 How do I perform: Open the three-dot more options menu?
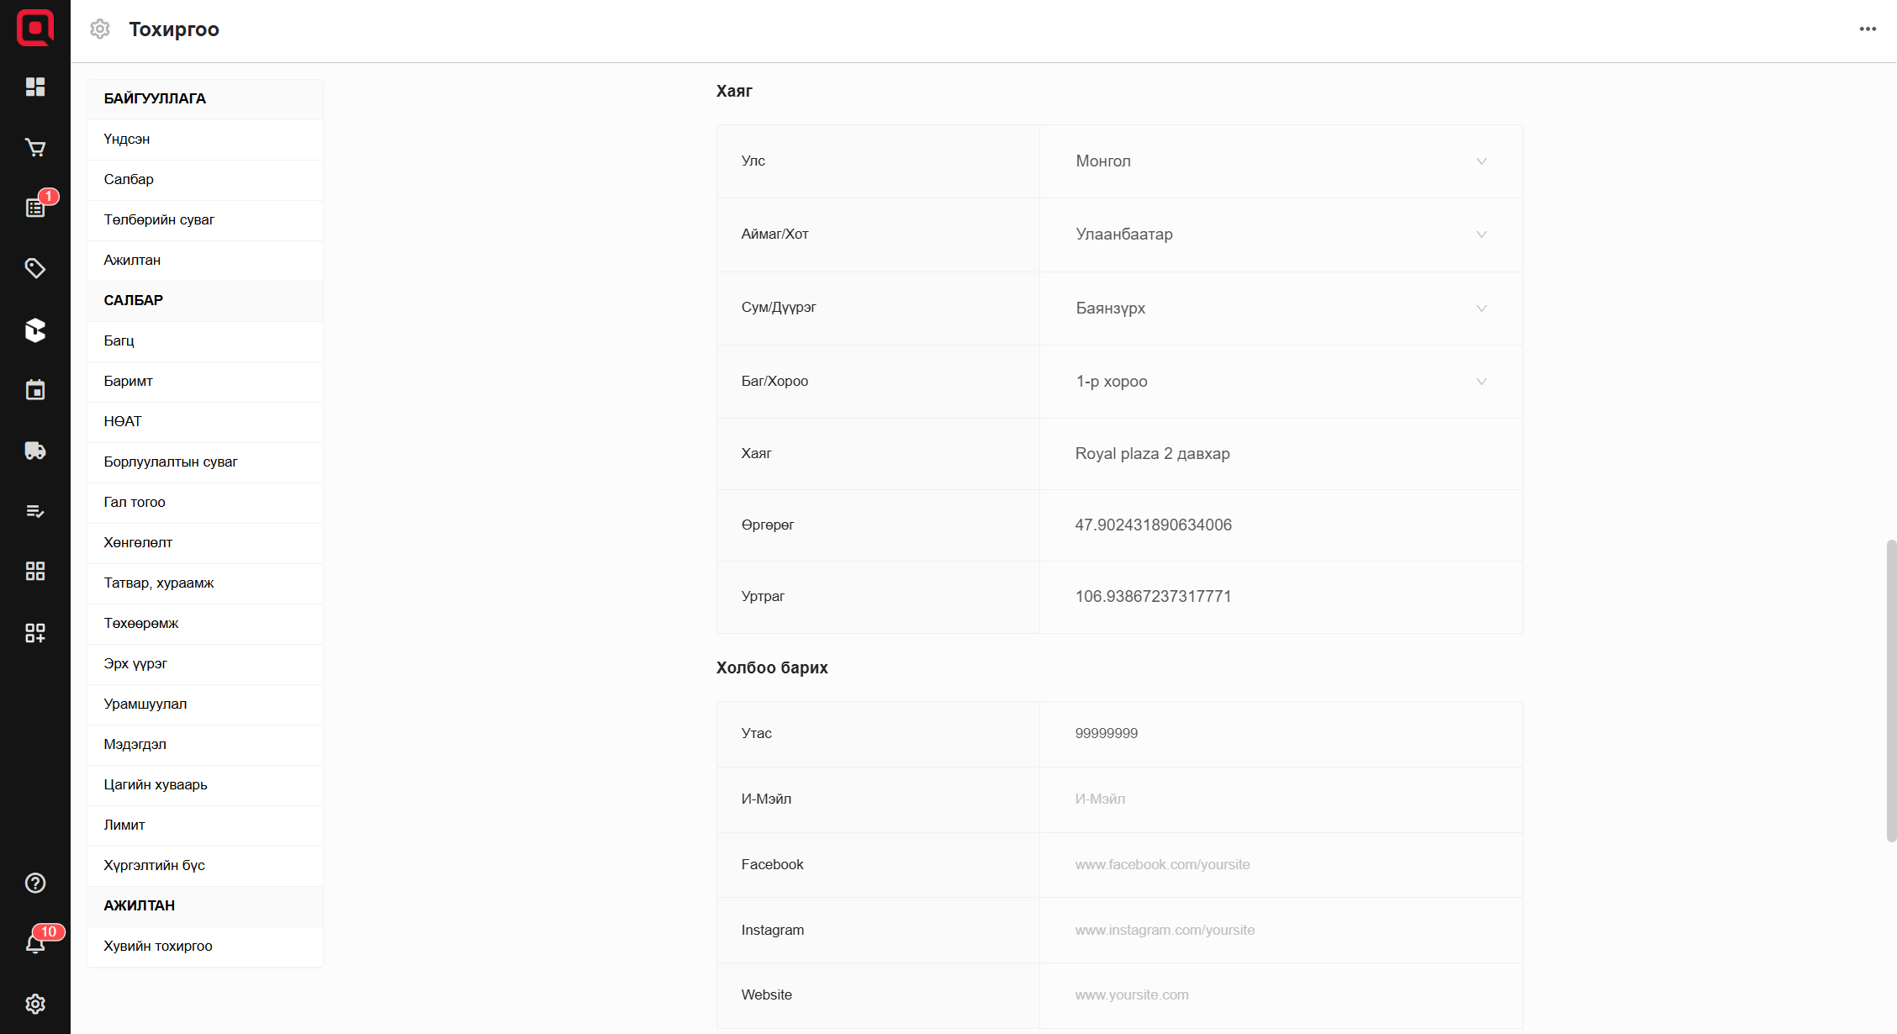tap(1868, 29)
